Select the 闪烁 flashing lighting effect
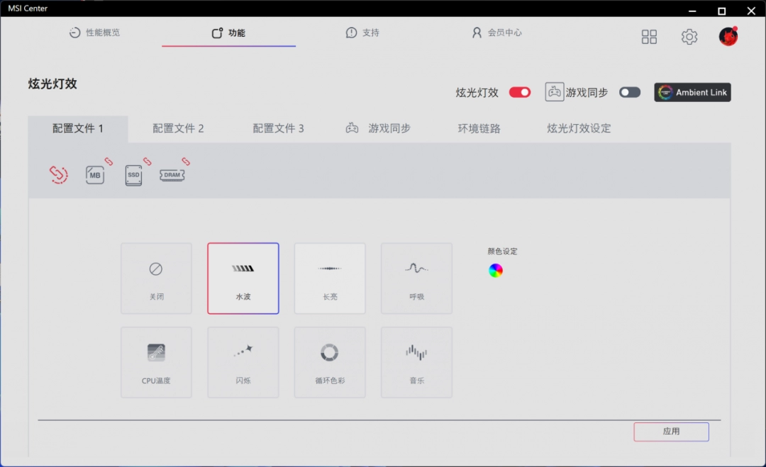 tap(243, 361)
